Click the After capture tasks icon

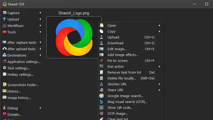pyautogui.click(x=4, y=42)
